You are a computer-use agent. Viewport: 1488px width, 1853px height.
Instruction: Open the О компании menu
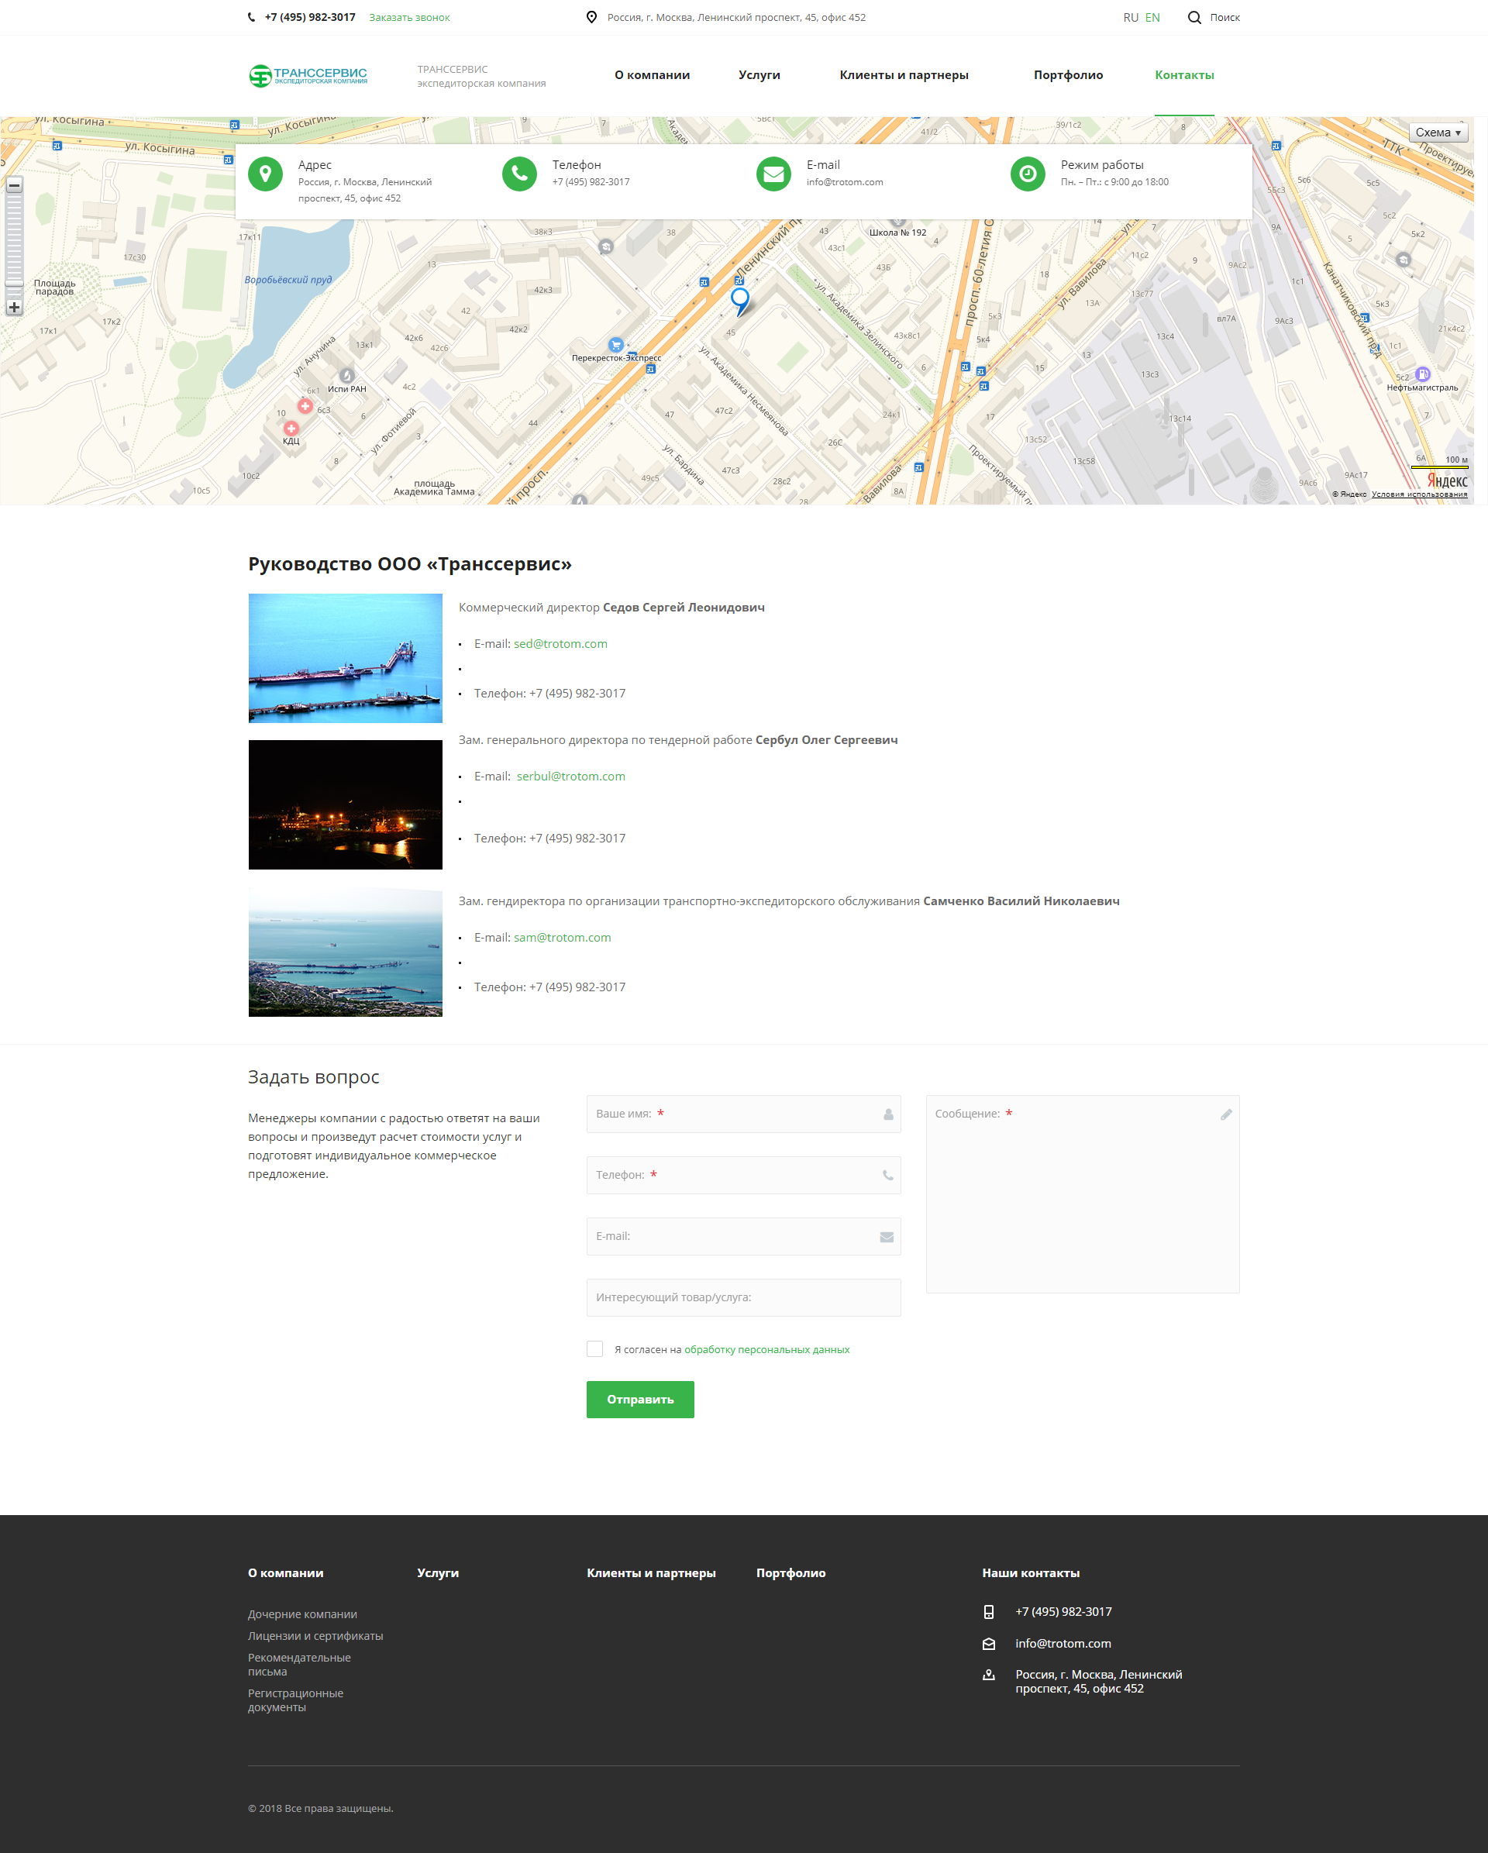coord(652,74)
